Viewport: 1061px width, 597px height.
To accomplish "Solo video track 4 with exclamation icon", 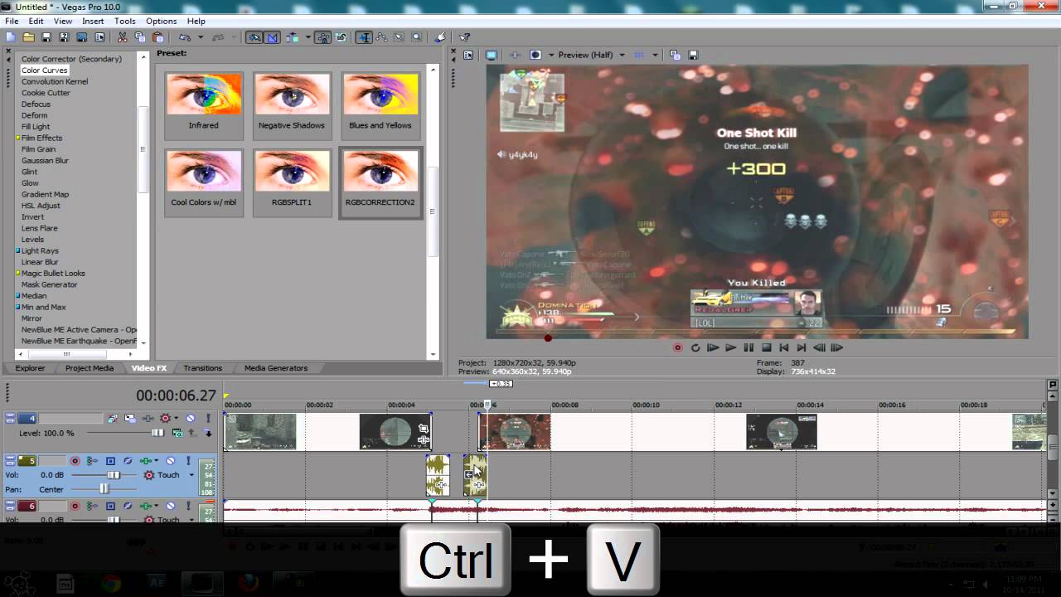I will [x=208, y=419].
